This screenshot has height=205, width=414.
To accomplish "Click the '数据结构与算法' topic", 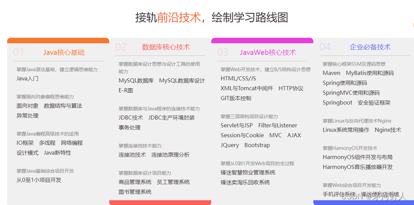I will coord(63,106).
